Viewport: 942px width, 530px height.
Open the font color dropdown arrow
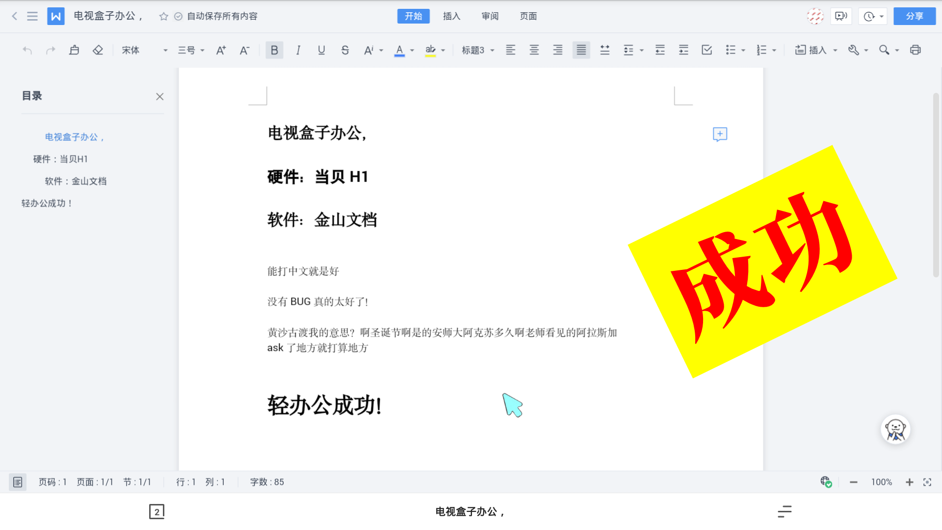[412, 50]
